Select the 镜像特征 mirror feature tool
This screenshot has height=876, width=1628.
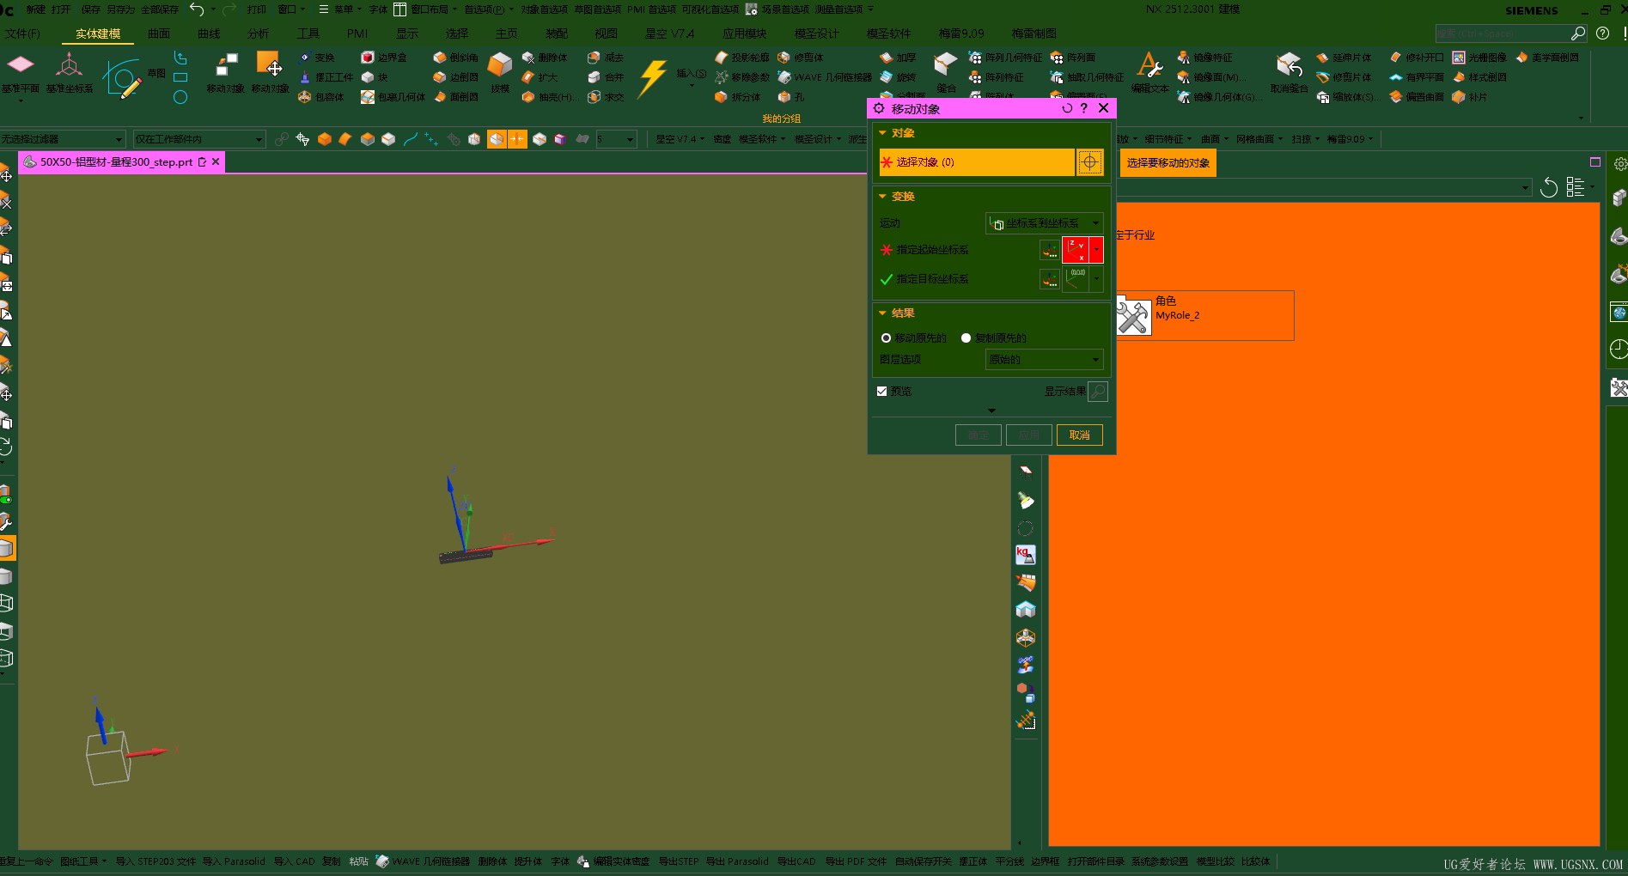(1205, 58)
